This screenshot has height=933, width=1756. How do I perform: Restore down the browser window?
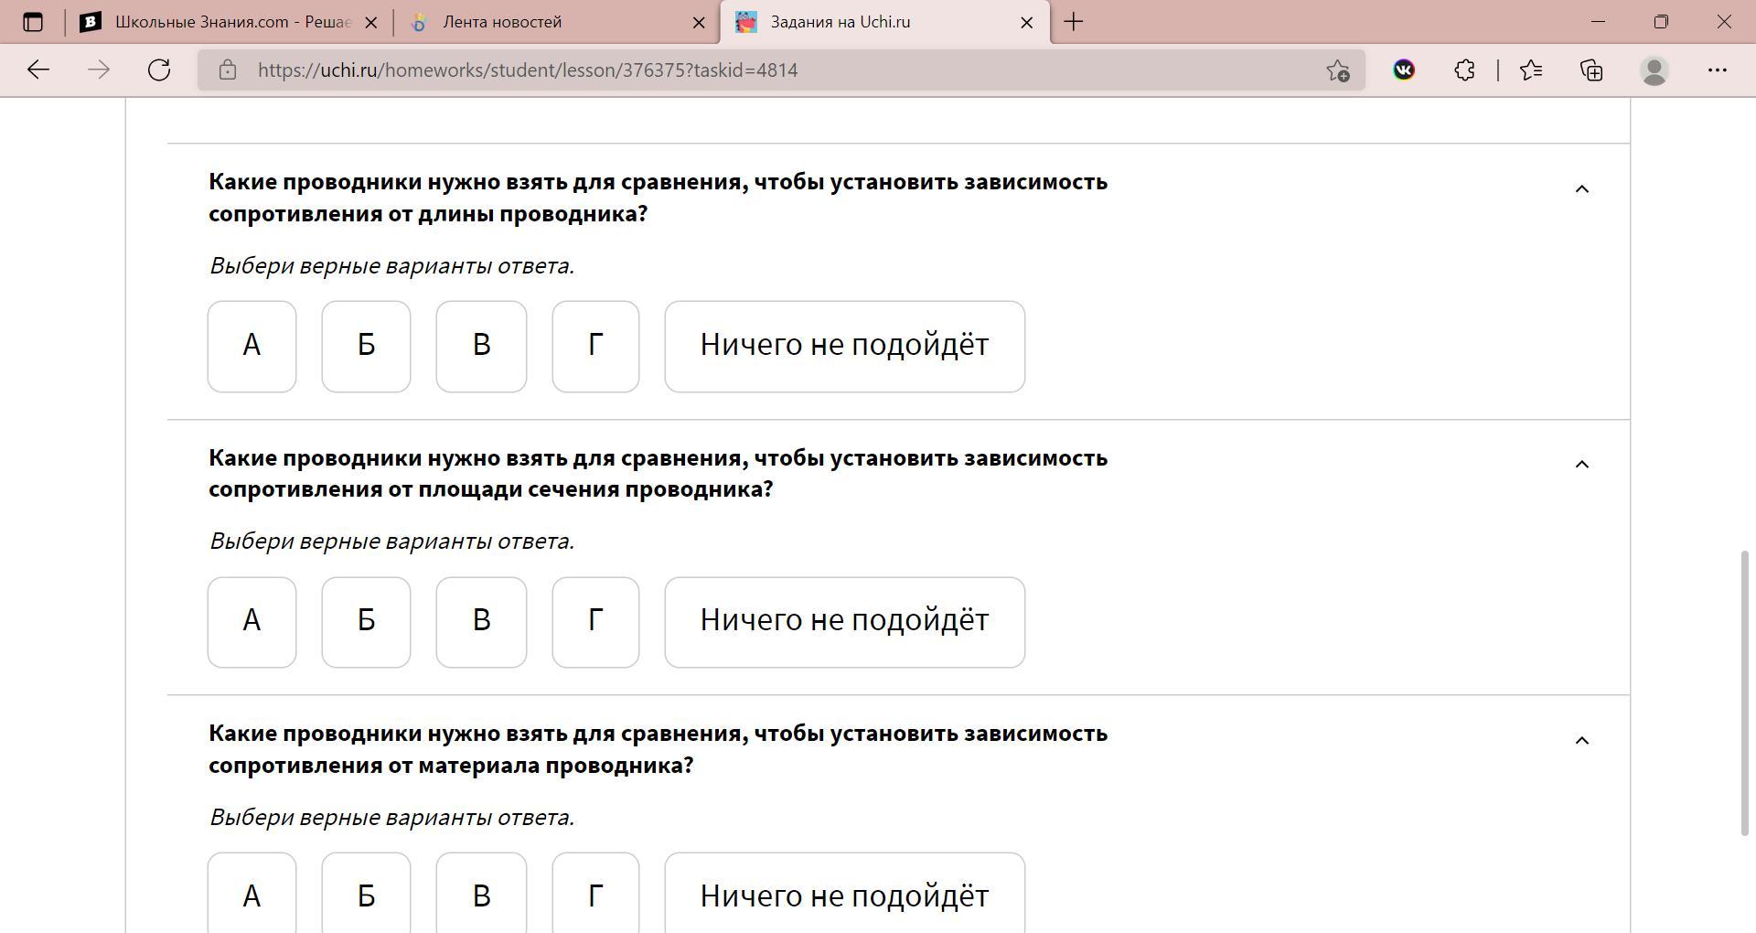(1661, 22)
